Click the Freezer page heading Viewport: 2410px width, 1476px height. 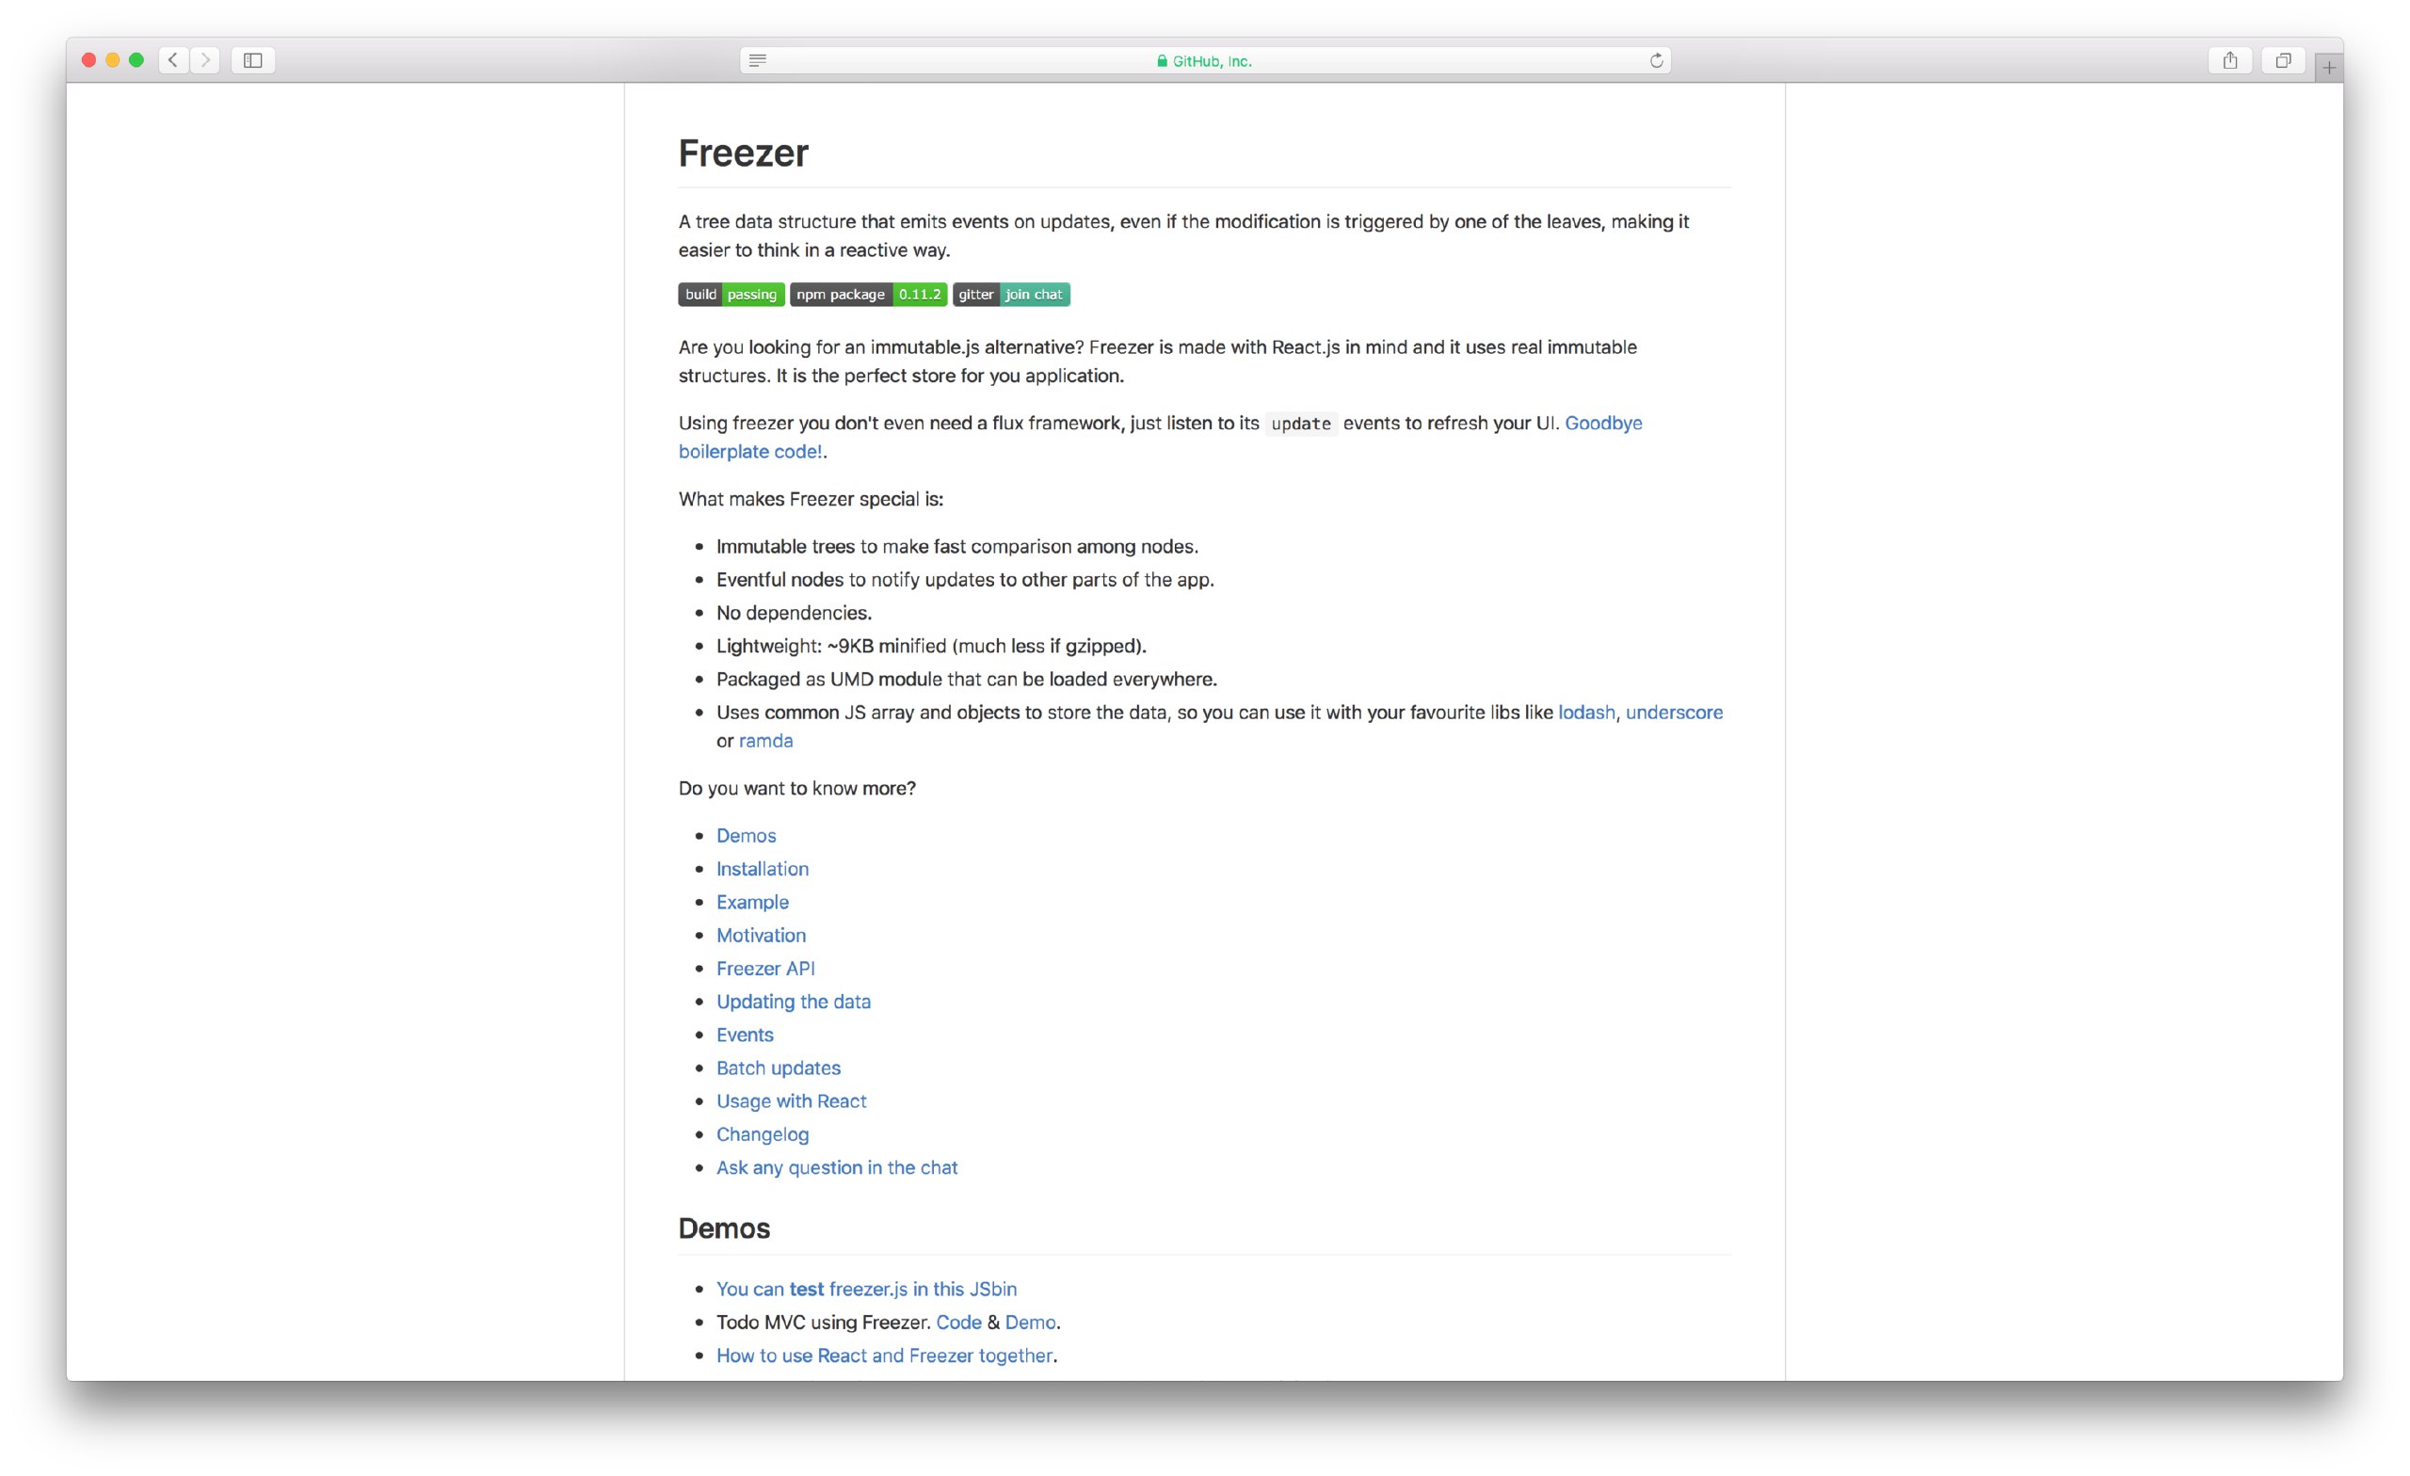(x=744, y=153)
